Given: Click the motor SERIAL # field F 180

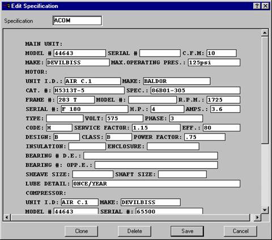Looking at the screenshot, I should (x=95, y=109).
